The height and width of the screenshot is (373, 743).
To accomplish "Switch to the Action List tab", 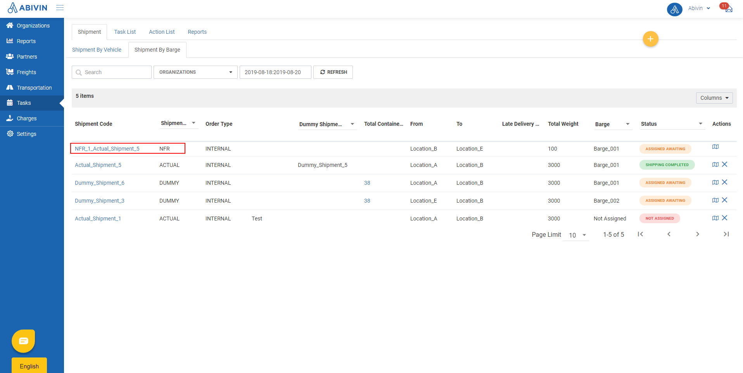I will coord(162,32).
